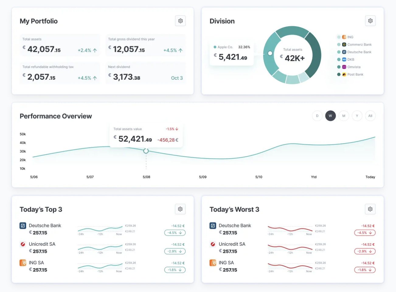Screen dimensions: 396x292
Task: Open Division panel settings gear
Action: pos(370,21)
